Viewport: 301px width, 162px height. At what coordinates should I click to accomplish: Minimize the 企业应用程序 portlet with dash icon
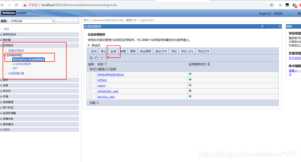280,26
